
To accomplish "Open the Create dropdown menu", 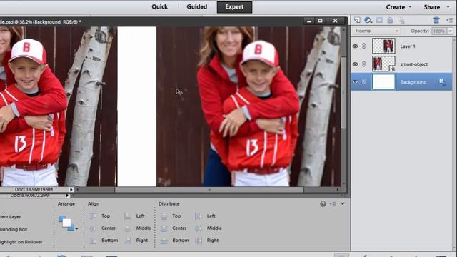I will (398, 7).
